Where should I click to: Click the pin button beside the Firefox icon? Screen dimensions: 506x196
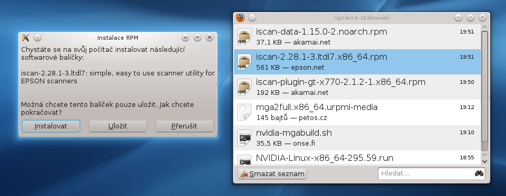tap(252, 18)
